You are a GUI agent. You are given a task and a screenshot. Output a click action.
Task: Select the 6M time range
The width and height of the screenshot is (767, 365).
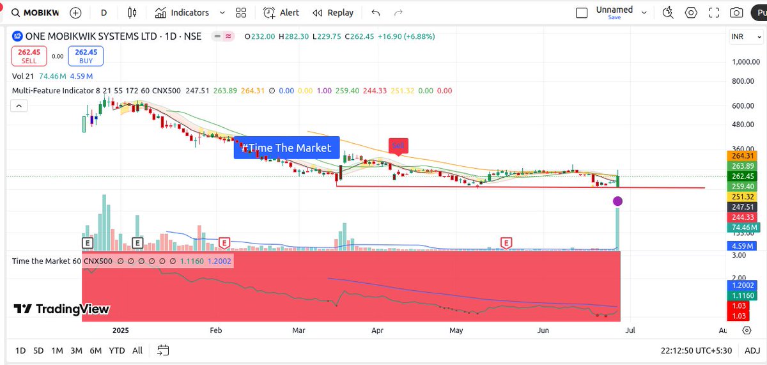point(96,350)
